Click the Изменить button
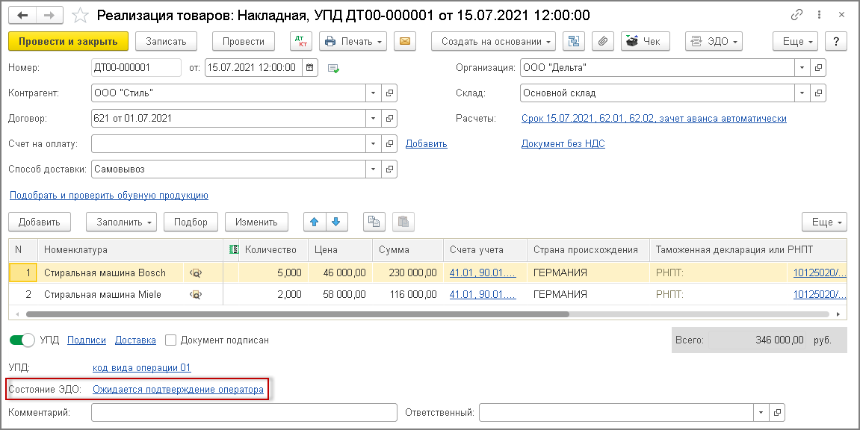Screen dimensions: 860x430 257,222
